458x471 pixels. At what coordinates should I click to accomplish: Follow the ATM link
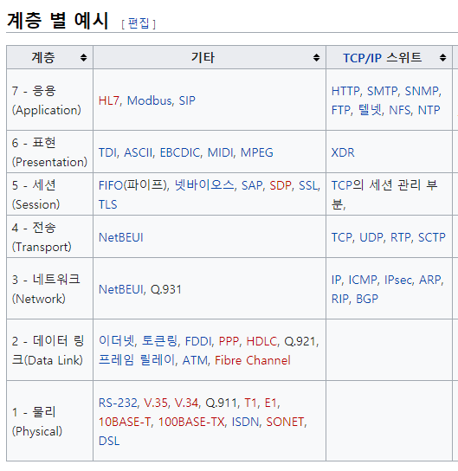pos(195,360)
